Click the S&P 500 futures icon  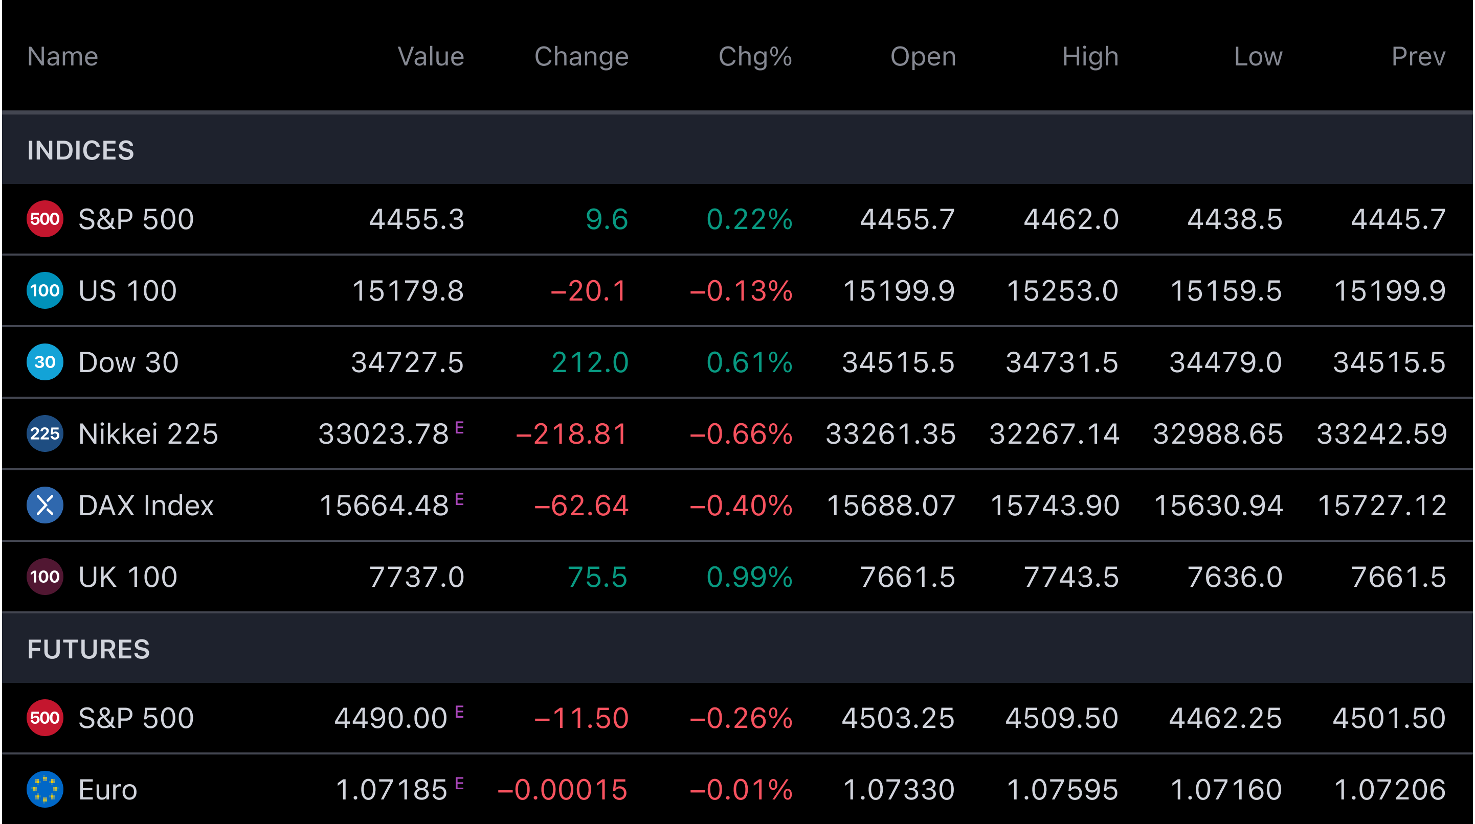click(x=44, y=718)
